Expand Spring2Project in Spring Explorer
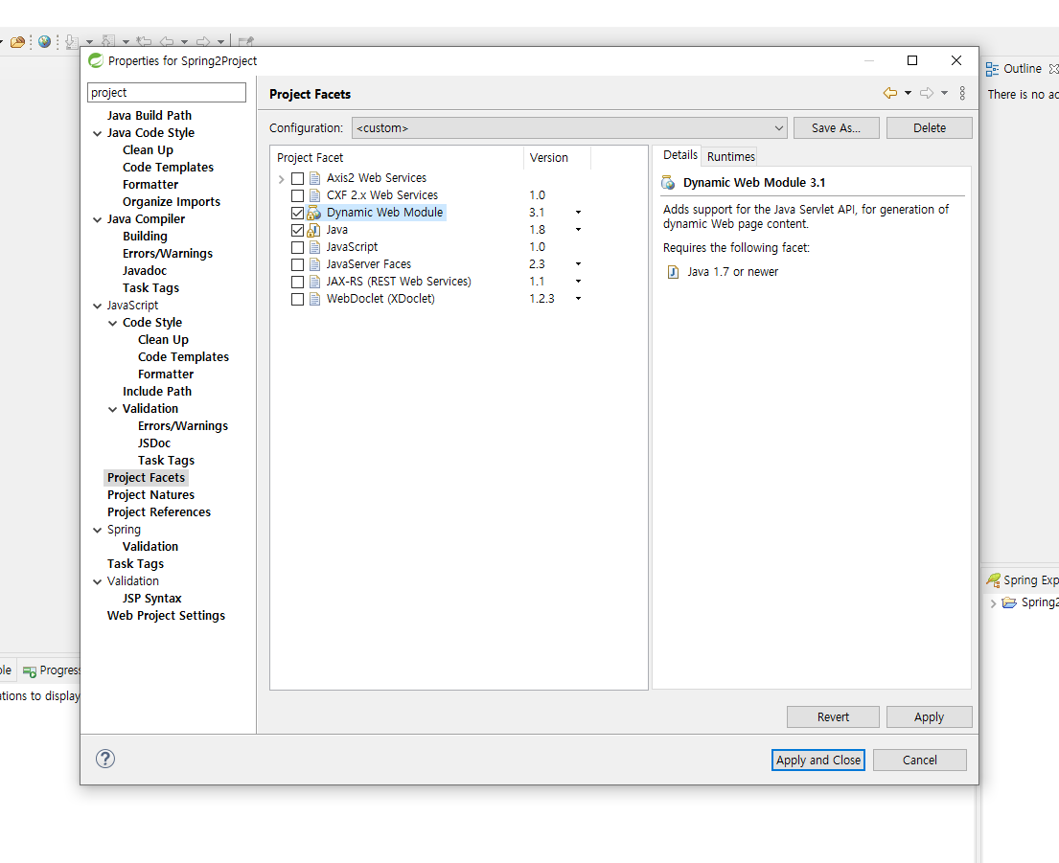The image size is (1059, 863). click(x=993, y=603)
